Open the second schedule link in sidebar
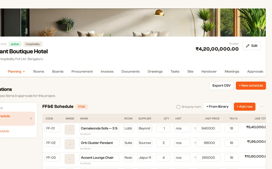The image size is (272, 169). 5,131
